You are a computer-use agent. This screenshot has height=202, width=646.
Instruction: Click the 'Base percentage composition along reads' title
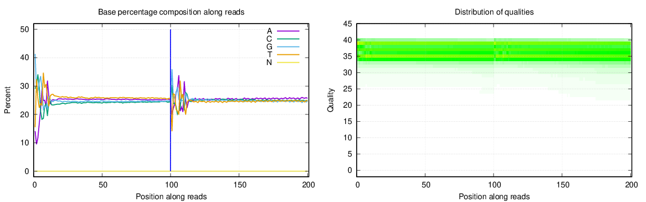click(x=172, y=12)
